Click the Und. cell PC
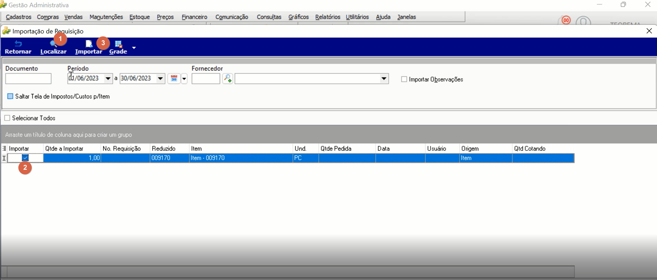Screen dimensions: 657x280 point(306,158)
